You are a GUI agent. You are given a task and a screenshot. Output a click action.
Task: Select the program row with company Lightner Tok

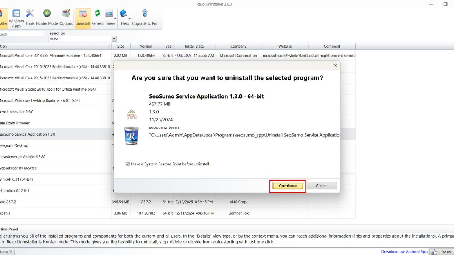[x=177, y=213]
